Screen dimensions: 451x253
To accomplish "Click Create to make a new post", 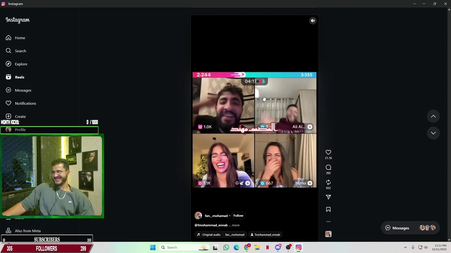I will coord(16,116).
